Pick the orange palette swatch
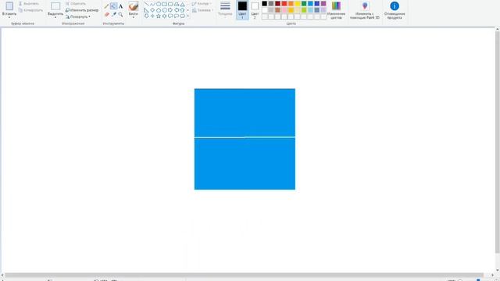500x281 pixels. click(291, 3)
